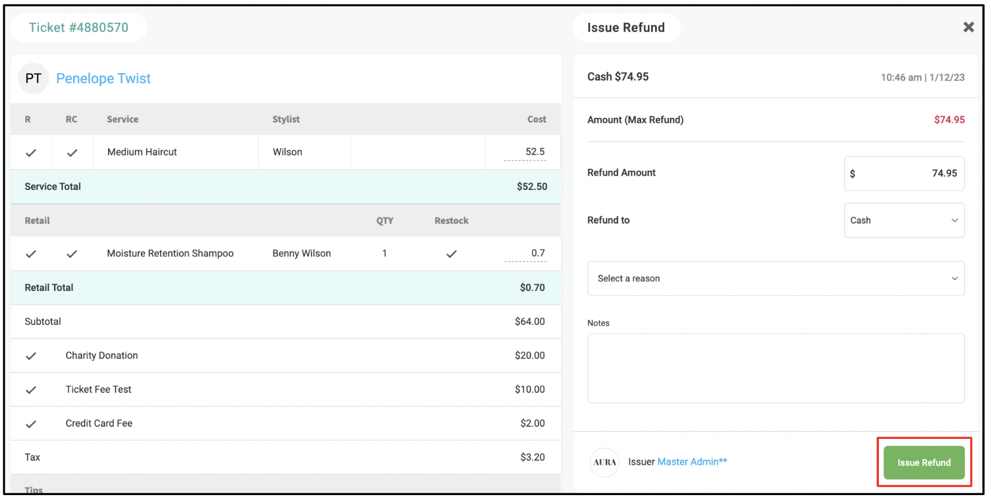This screenshot has width=991, height=500.
Task: Toggle R checkmark for Moisture Retention Shampoo
Action: (31, 254)
